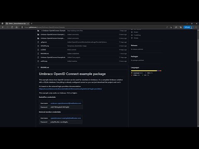199x149 pixels.
Task: Open the browser home page icon
Action: coord(17,27)
